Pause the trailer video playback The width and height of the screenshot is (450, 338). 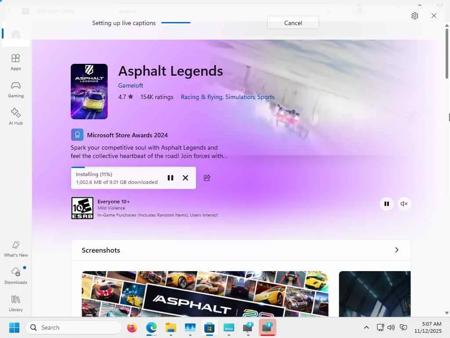tap(387, 204)
